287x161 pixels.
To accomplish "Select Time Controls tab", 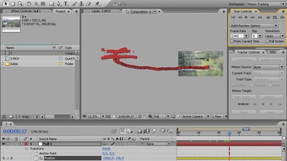I will [x=243, y=11].
